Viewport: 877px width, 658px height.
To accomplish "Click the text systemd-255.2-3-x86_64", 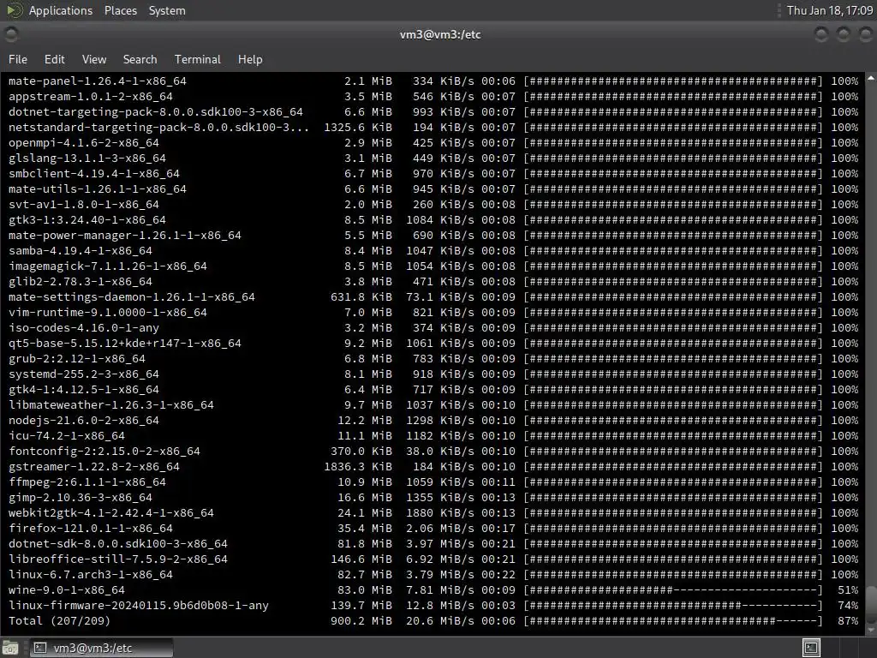I will (84, 374).
